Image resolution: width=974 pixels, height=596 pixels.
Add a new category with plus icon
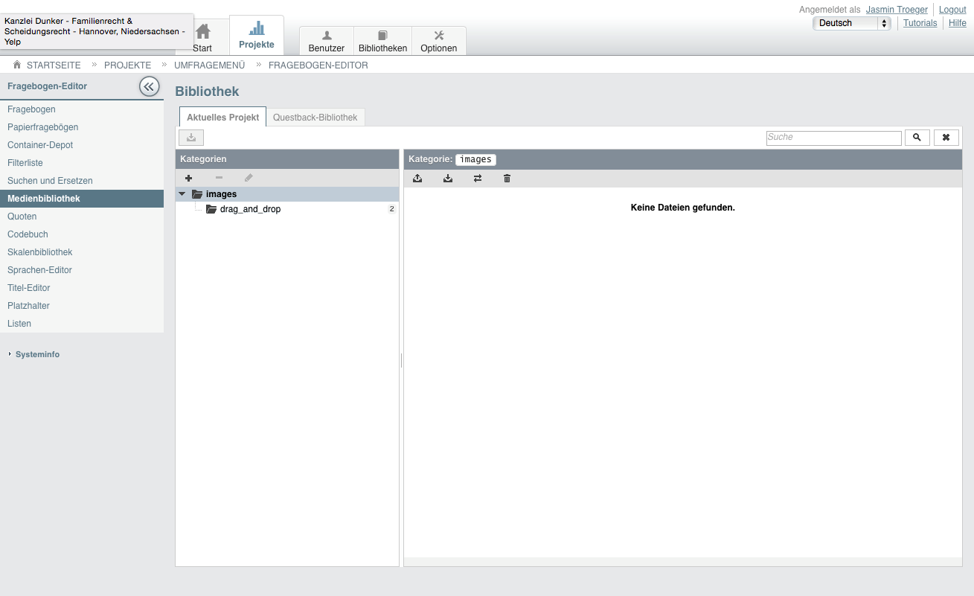[x=189, y=178]
